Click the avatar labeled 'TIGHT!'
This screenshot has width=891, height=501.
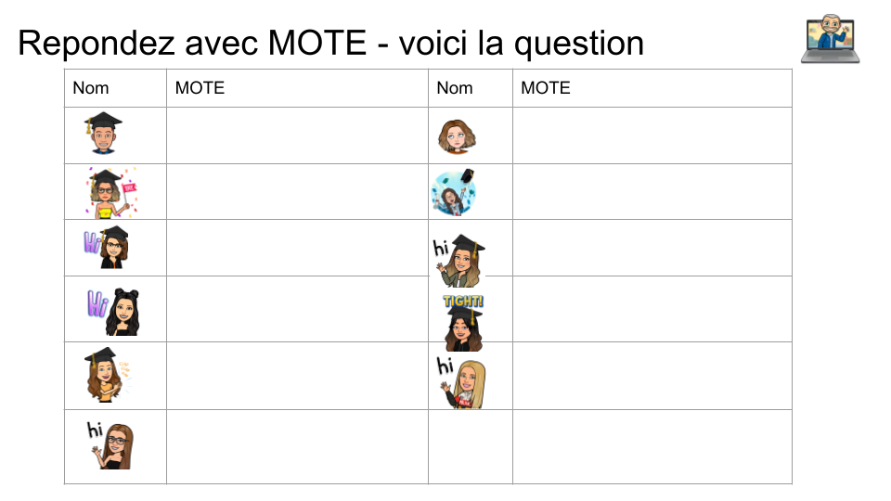[x=463, y=322]
